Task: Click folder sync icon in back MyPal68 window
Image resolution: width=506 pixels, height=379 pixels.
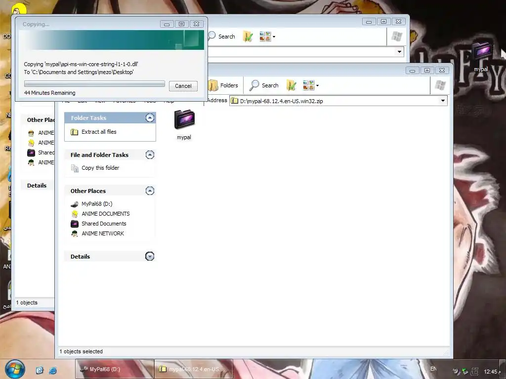Action: pos(248,37)
